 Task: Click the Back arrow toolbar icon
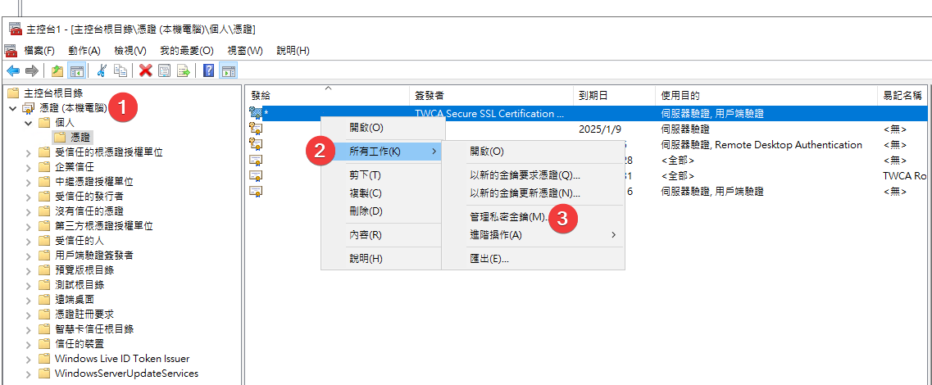[x=12, y=70]
